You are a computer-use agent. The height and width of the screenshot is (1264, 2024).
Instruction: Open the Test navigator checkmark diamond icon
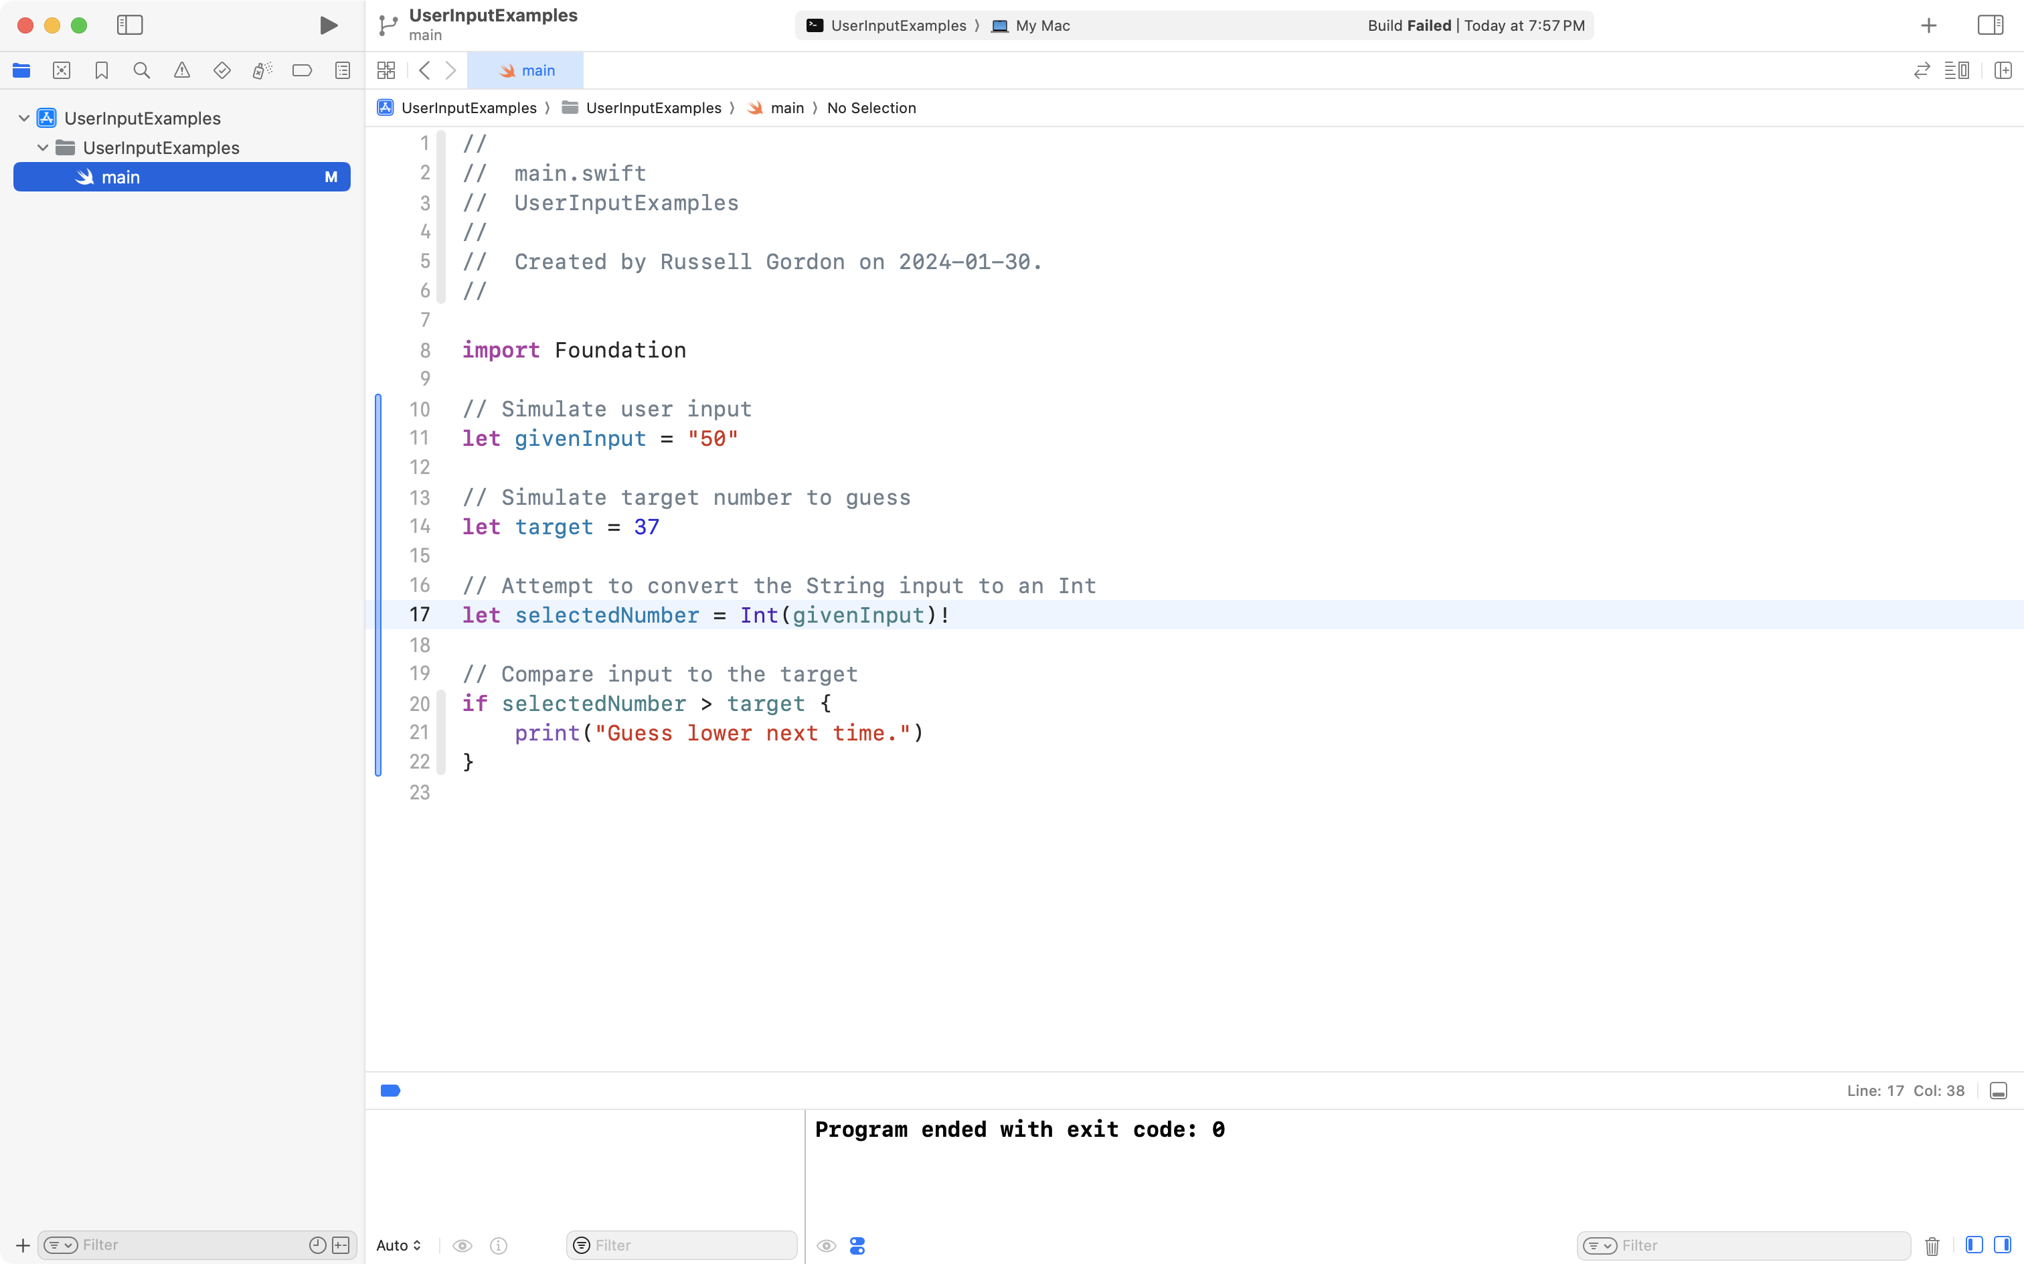click(222, 70)
